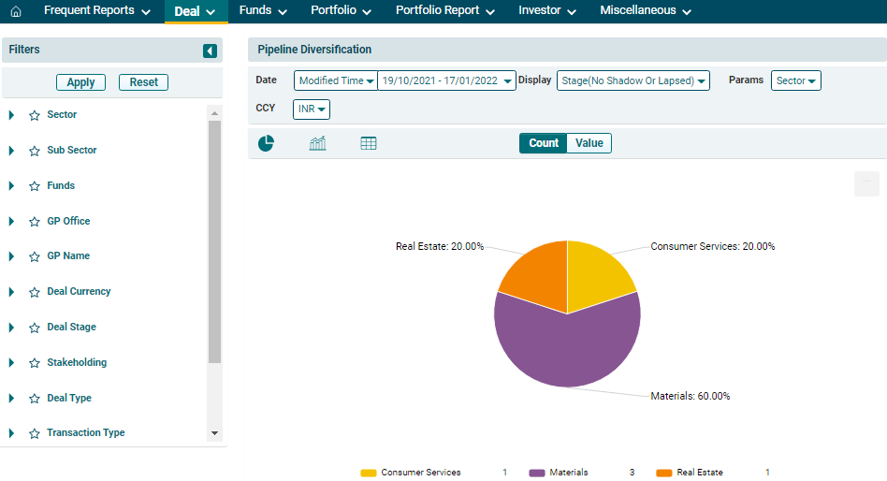Star the Sector filter as favorite
Image resolution: width=887 pixels, height=481 pixels.
[x=35, y=115]
